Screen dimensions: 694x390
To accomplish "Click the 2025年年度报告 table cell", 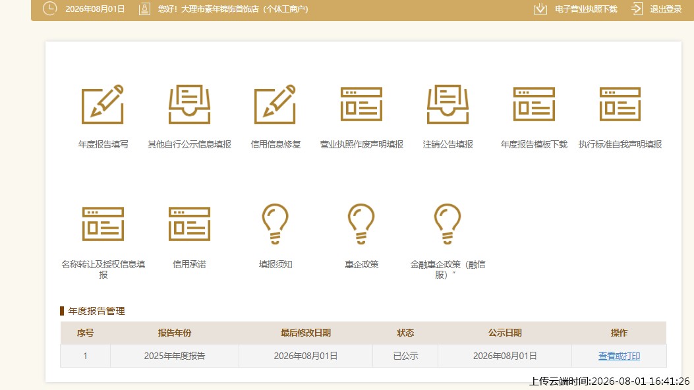I will coord(175,356).
